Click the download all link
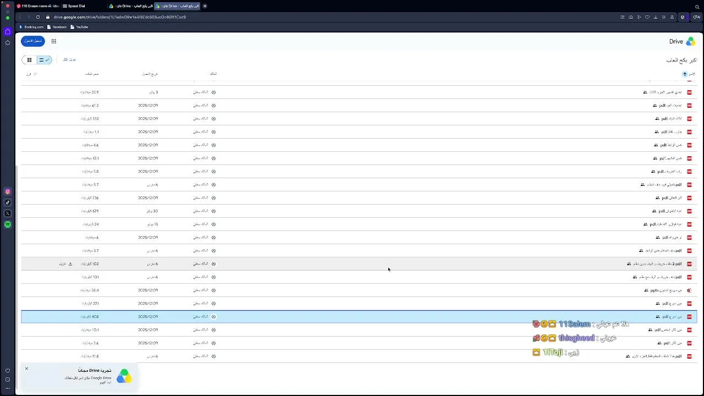 click(x=69, y=59)
